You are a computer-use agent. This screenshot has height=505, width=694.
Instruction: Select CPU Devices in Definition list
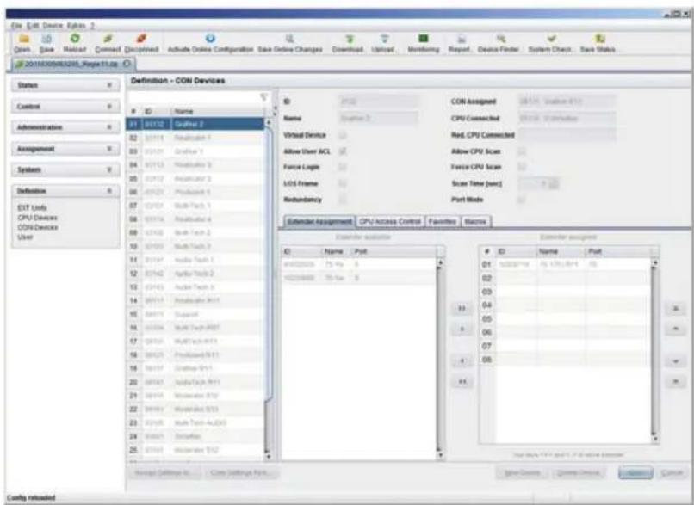coord(37,217)
